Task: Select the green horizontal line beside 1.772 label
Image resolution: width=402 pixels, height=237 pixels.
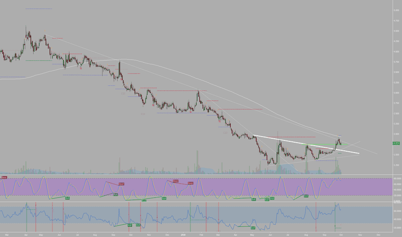Action: 324,144
